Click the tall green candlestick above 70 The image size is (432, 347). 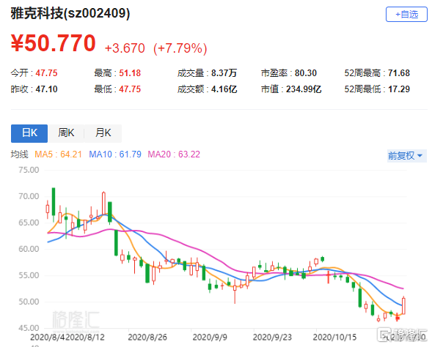[54, 201]
